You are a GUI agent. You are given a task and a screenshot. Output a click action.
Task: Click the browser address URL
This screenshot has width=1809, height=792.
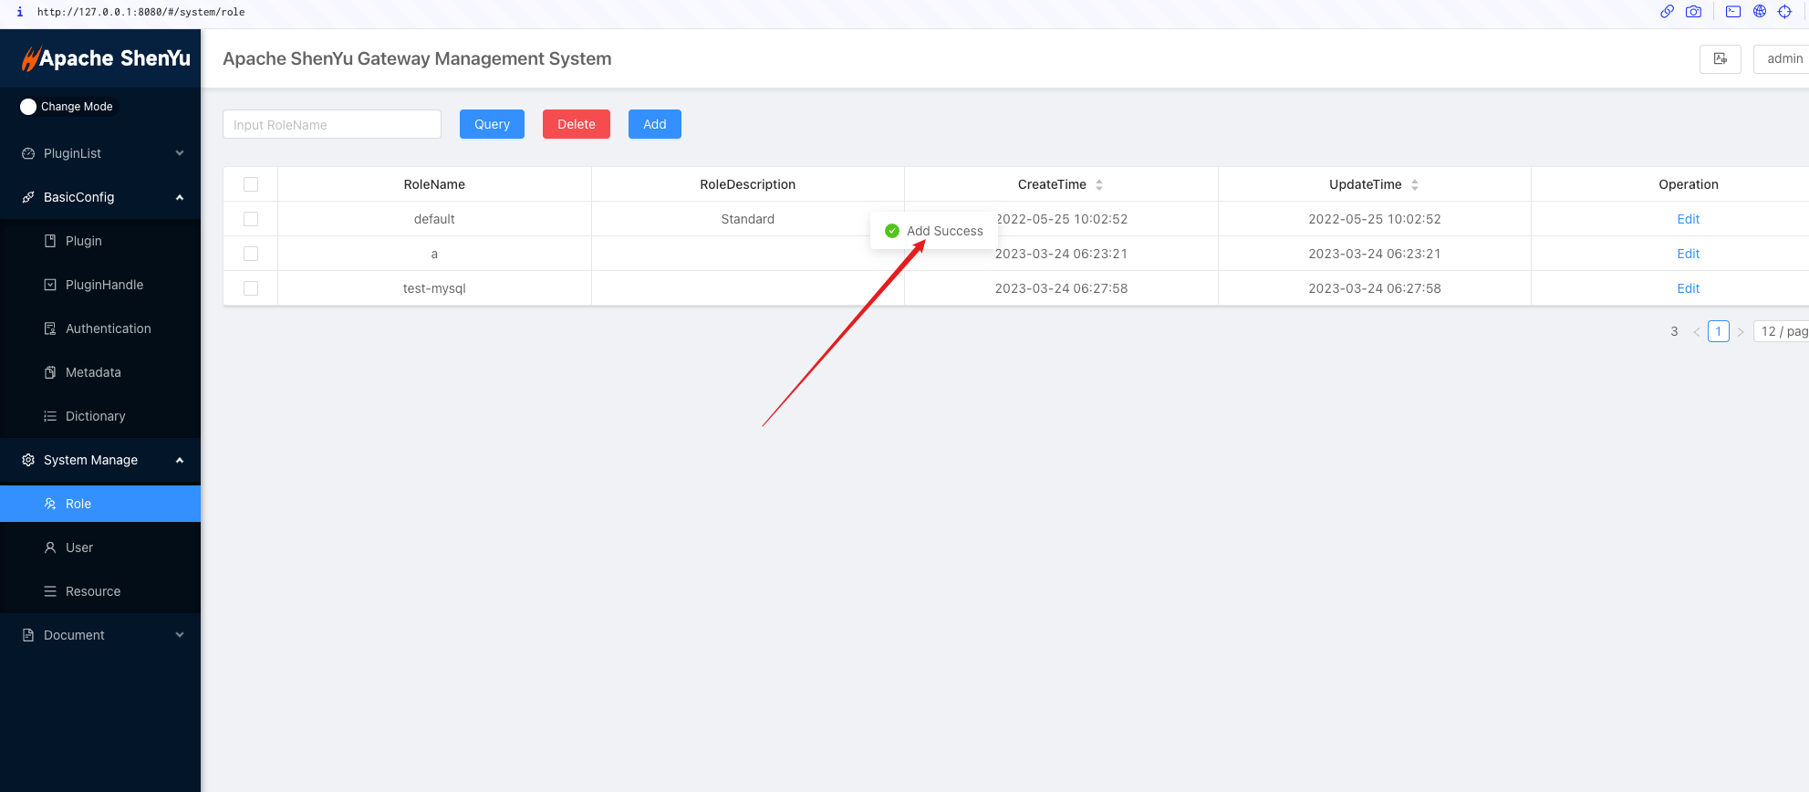[x=140, y=12]
